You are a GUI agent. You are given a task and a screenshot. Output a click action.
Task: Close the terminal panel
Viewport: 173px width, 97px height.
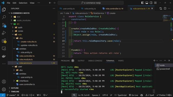click(169, 61)
